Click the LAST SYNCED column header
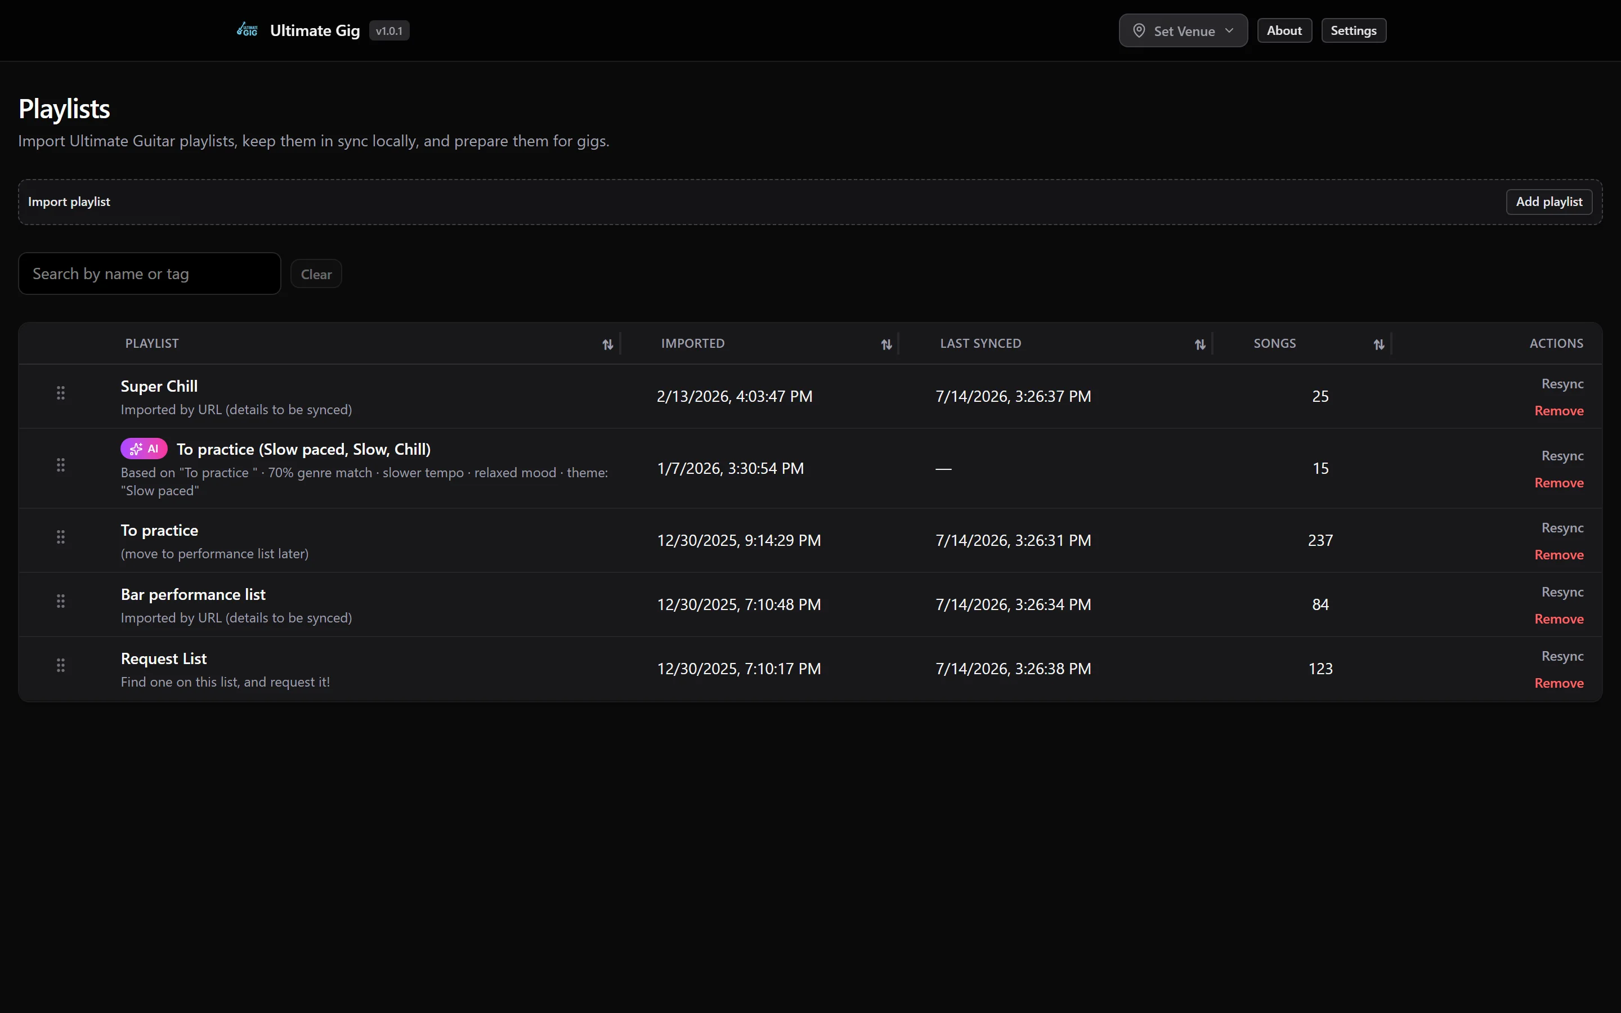Screen dimensions: 1621x1013 (x=980, y=344)
